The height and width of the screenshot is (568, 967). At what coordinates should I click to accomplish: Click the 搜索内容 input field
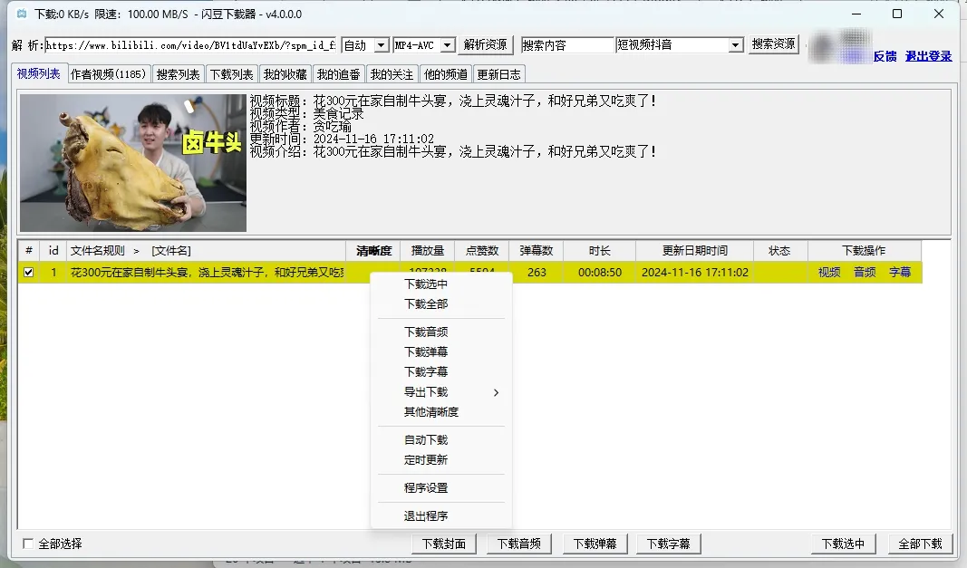(567, 45)
